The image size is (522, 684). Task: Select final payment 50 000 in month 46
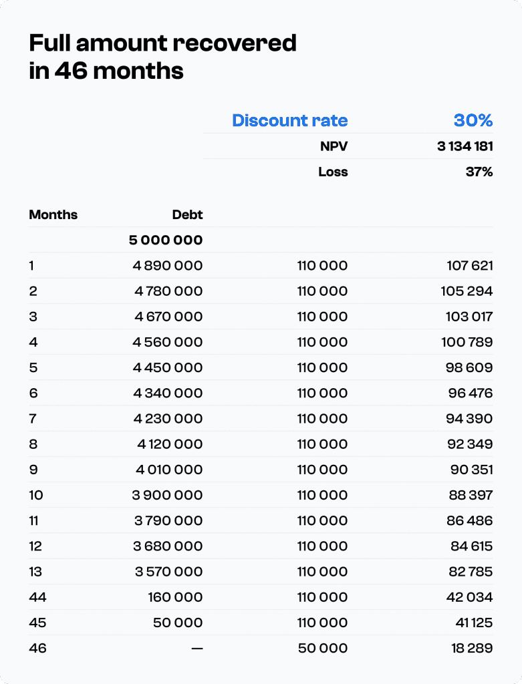[x=323, y=648]
